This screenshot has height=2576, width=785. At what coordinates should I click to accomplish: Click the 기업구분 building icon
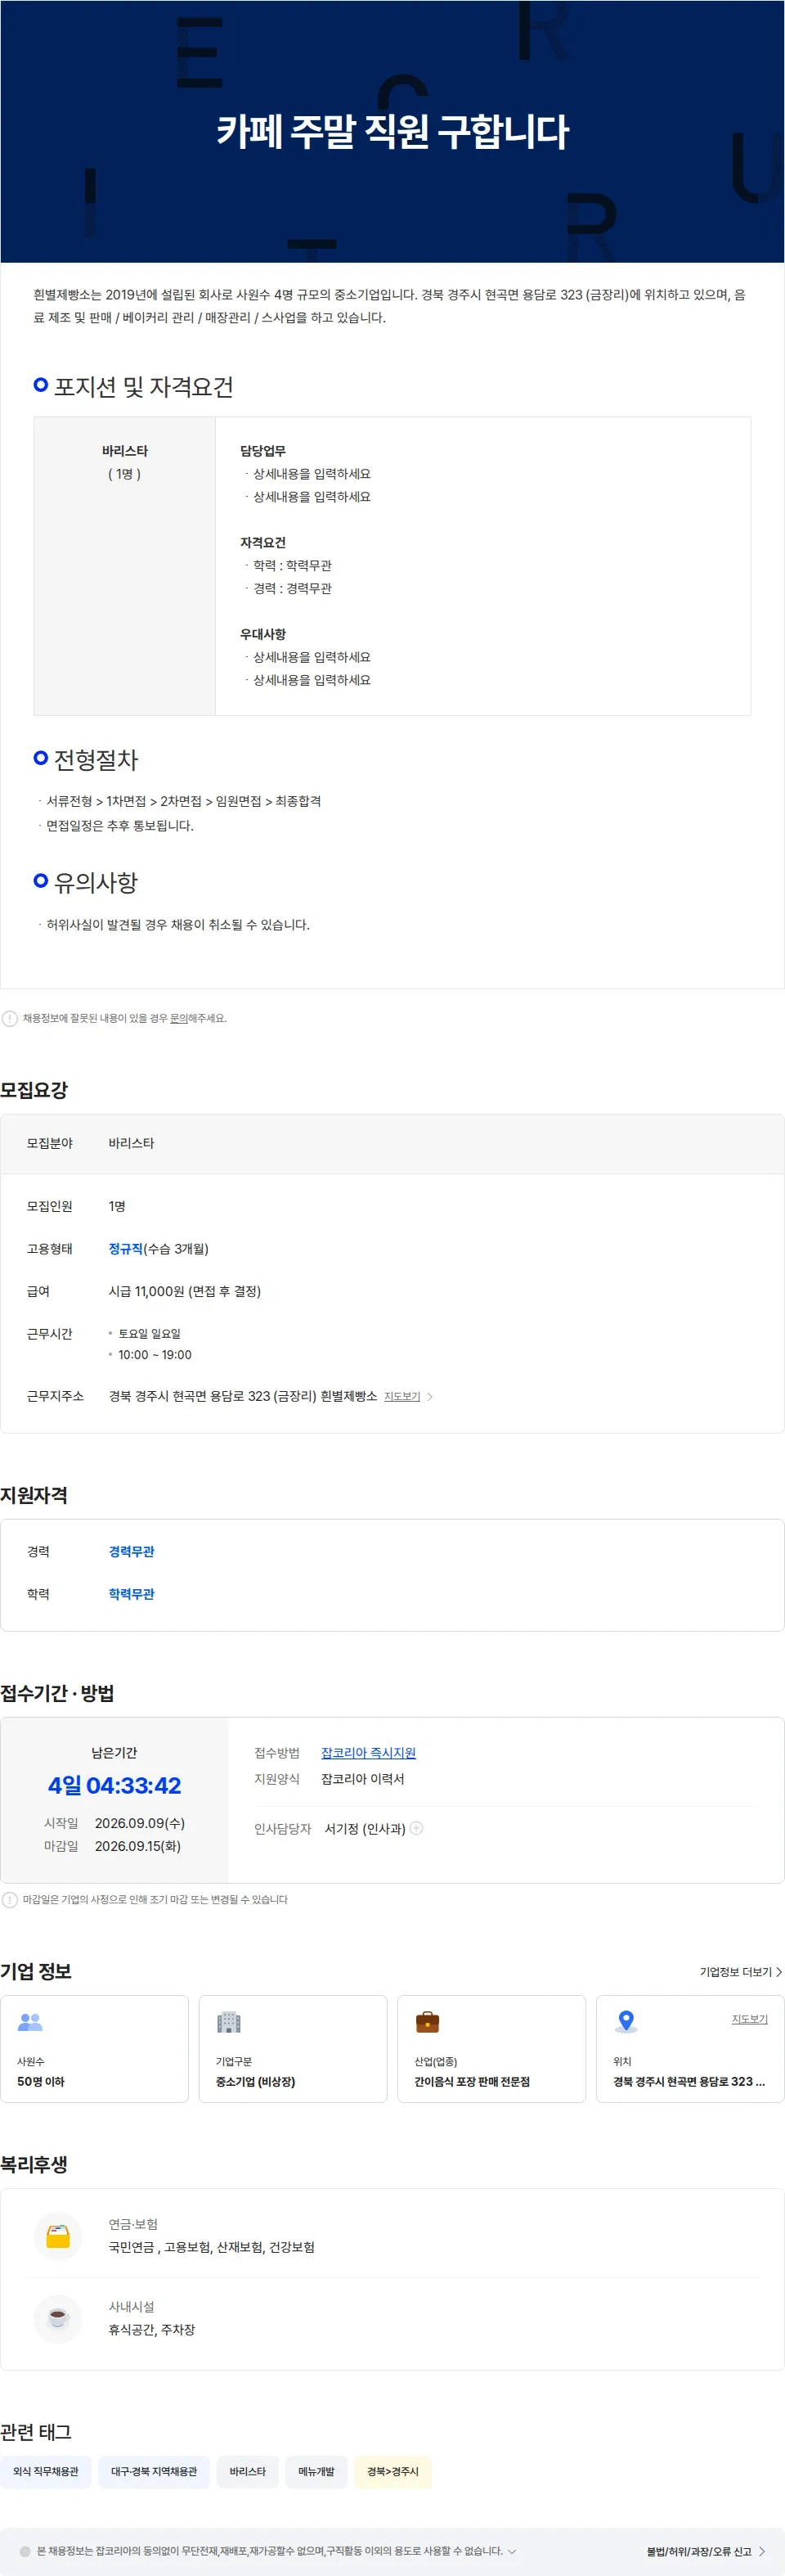coord(229,2021)
